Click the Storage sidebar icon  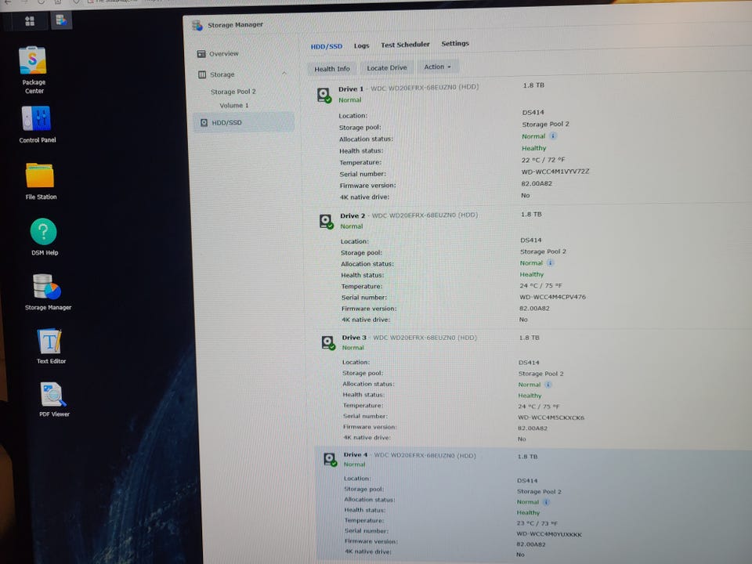[x=202, y=74]
